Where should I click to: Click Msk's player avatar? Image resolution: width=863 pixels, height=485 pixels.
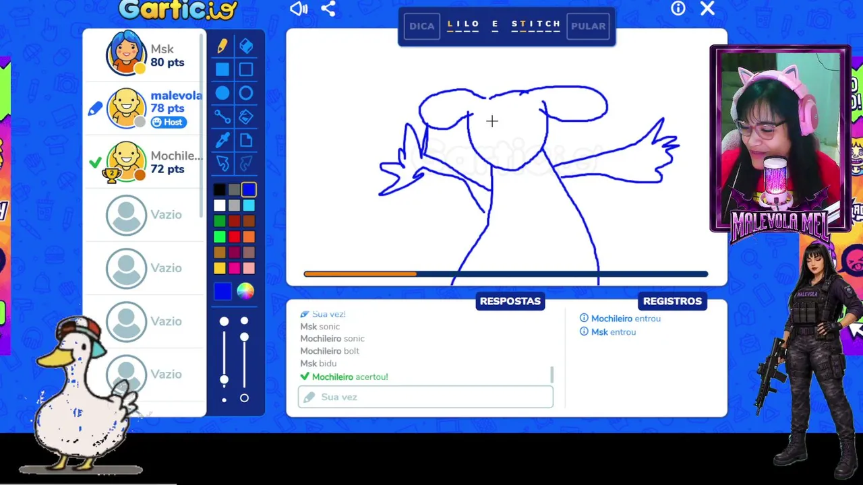click(x=126, y=53)
